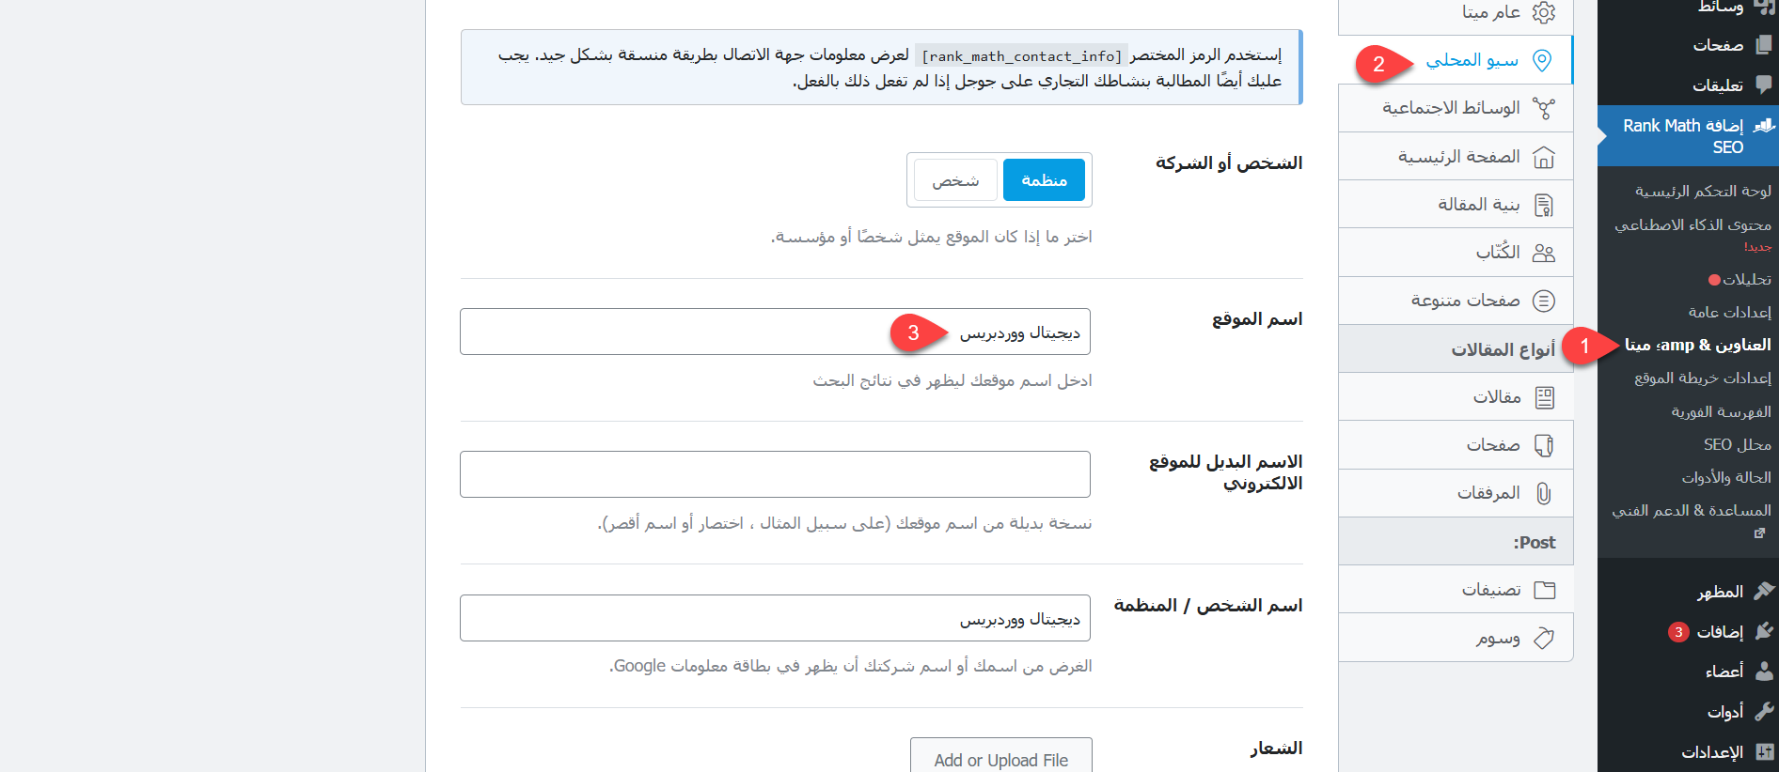Follow the المساعدة & الدعم الفني external link
1779x772 pixels.
[1692, 510]
